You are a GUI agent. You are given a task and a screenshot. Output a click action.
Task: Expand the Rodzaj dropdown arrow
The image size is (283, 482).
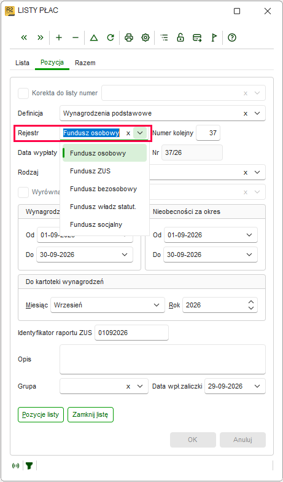pos(257,172)
